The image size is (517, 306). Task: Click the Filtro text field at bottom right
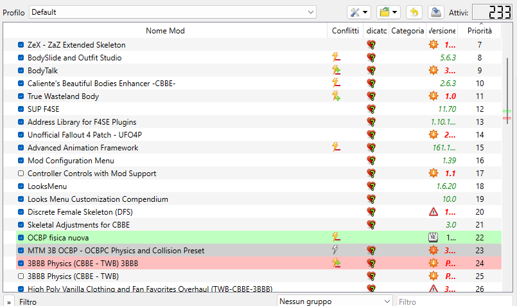point(455,301)
